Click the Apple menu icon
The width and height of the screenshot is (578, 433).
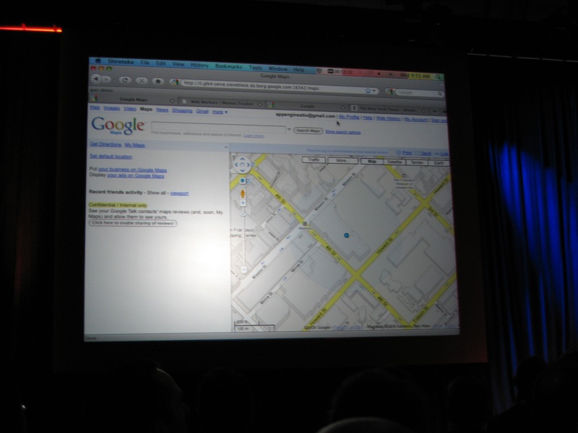(98, 61)
